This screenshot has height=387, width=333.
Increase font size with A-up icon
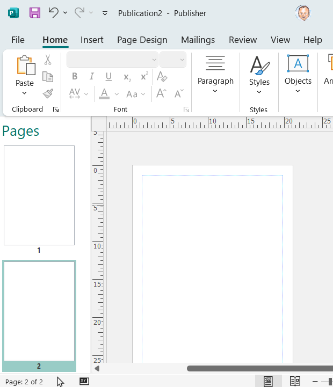coord(161,93)
